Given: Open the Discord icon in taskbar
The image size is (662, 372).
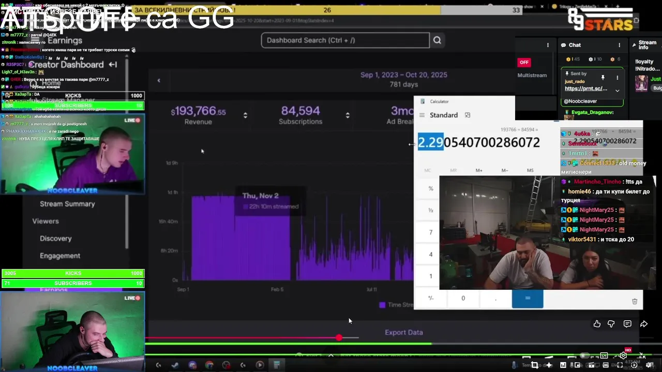Looking at the screenshot, I should pyautogui.click(x=192, y=365).
